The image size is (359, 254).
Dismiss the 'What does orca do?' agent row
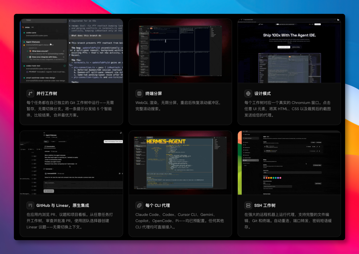63,51
